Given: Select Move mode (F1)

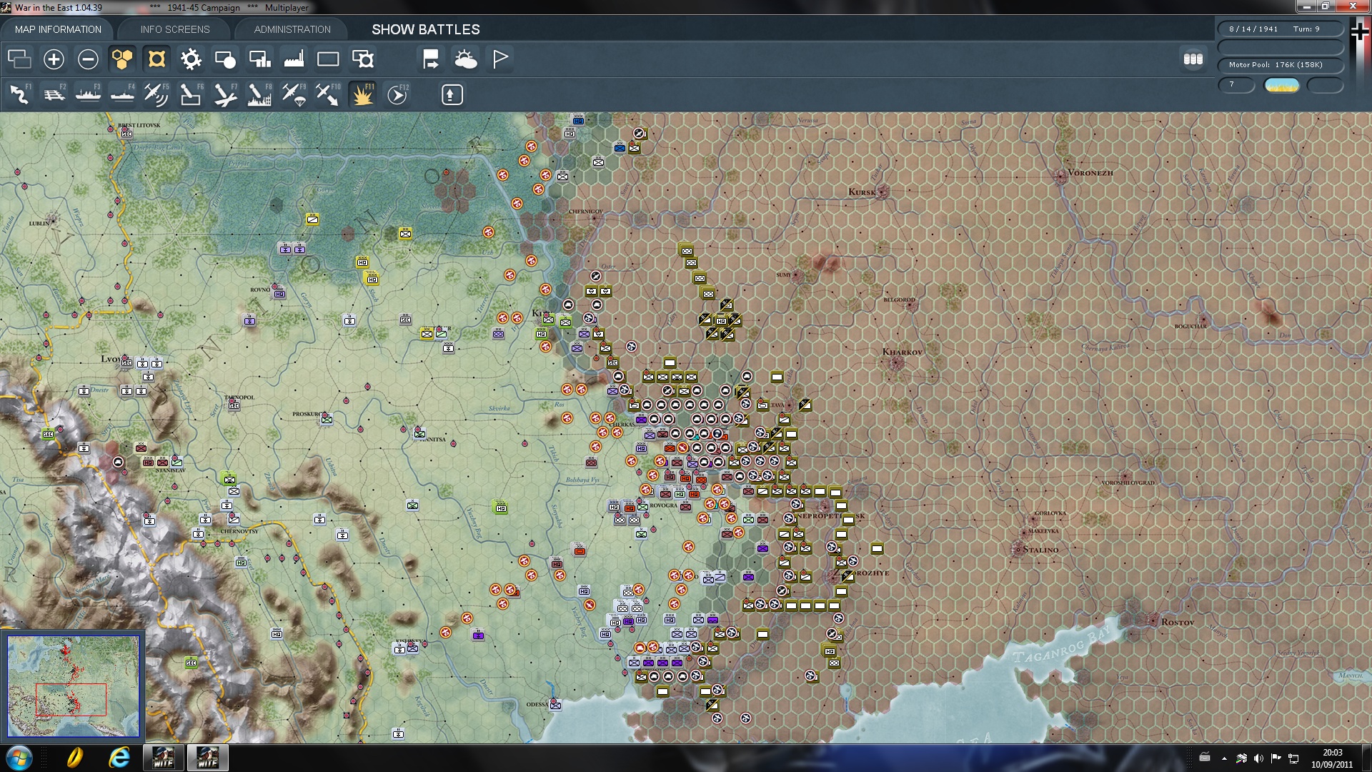Looking at the screenshot, I should point(20,94).
